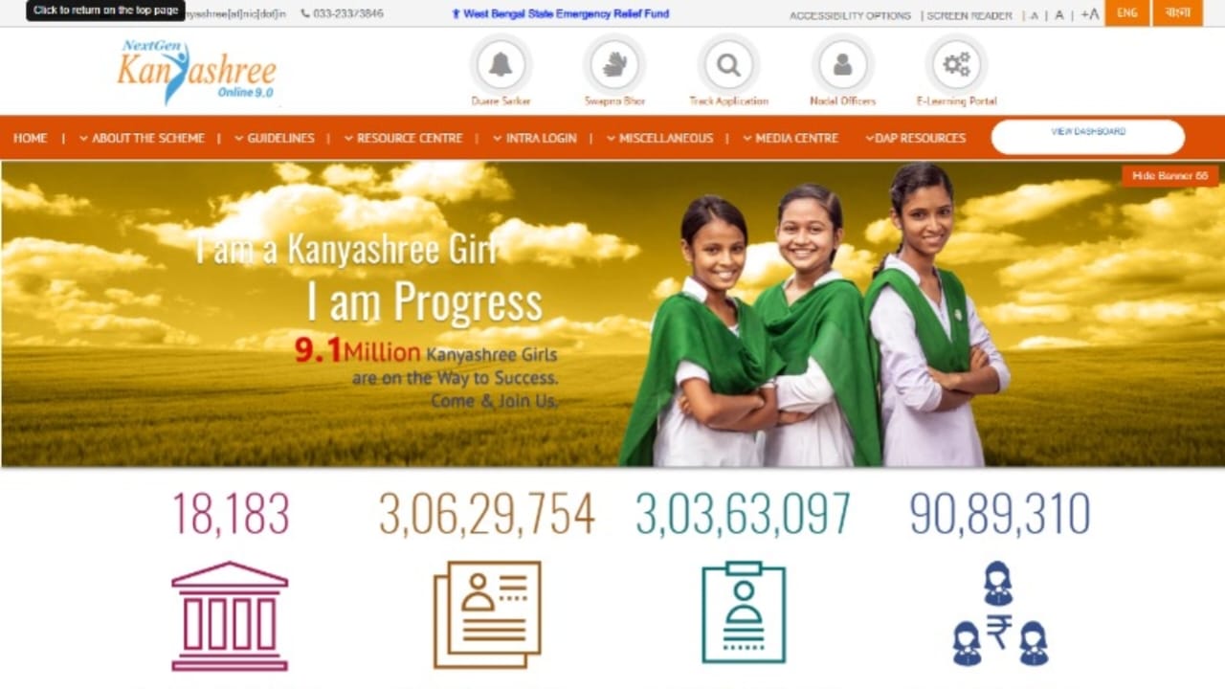Click the ID badge icon under 3,03,63,097
Image resolution: width=1225 pixels, height=689 pixels.
(744, 612)
